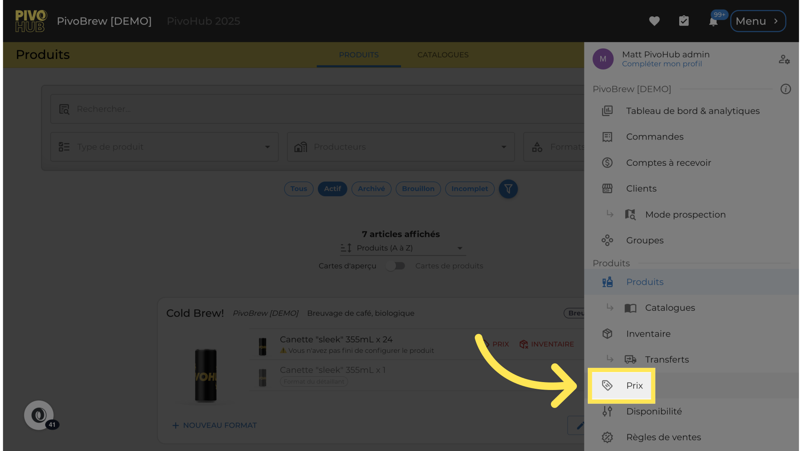Open the Type de produit dropdown
802x451 pixels.
coord(164,147)
